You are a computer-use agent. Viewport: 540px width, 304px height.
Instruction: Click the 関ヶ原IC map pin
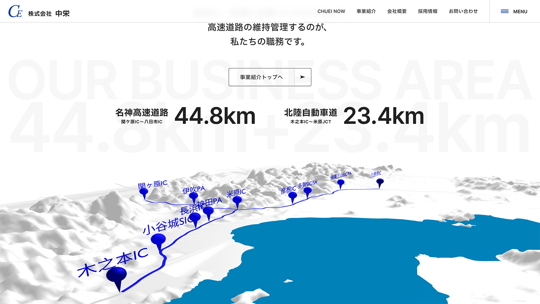(x=144, y=192)
